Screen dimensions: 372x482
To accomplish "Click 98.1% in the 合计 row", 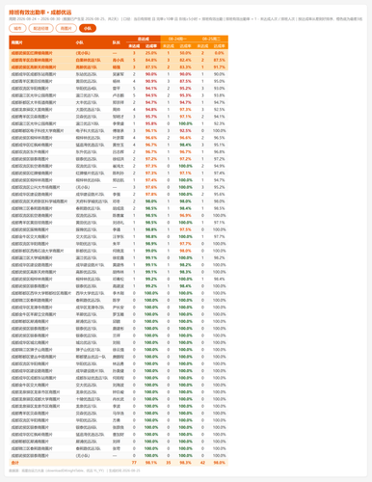I will [151, 463].
